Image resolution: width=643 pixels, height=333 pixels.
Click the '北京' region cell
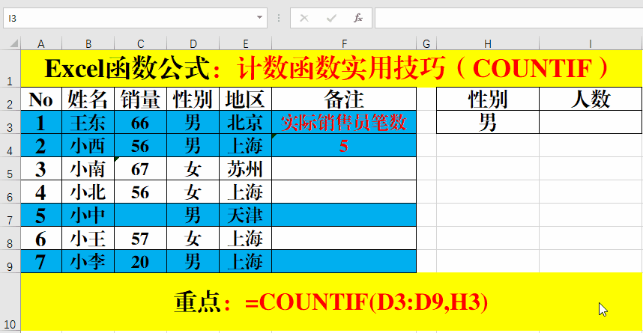click(x=246, y=122)
